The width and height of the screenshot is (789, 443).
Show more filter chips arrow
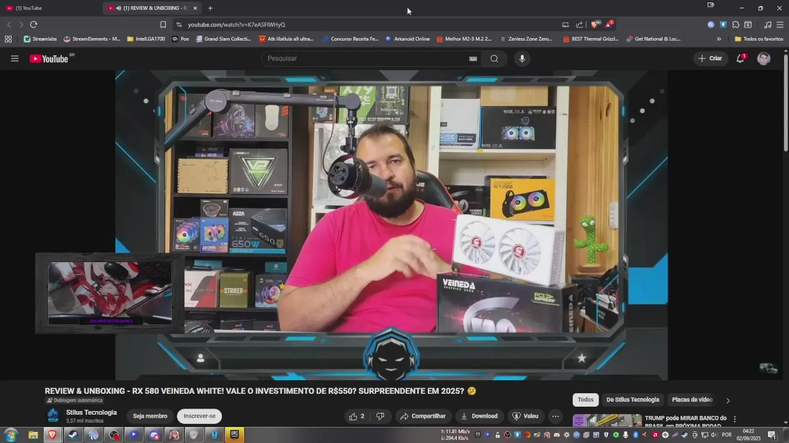click(727, 401)
